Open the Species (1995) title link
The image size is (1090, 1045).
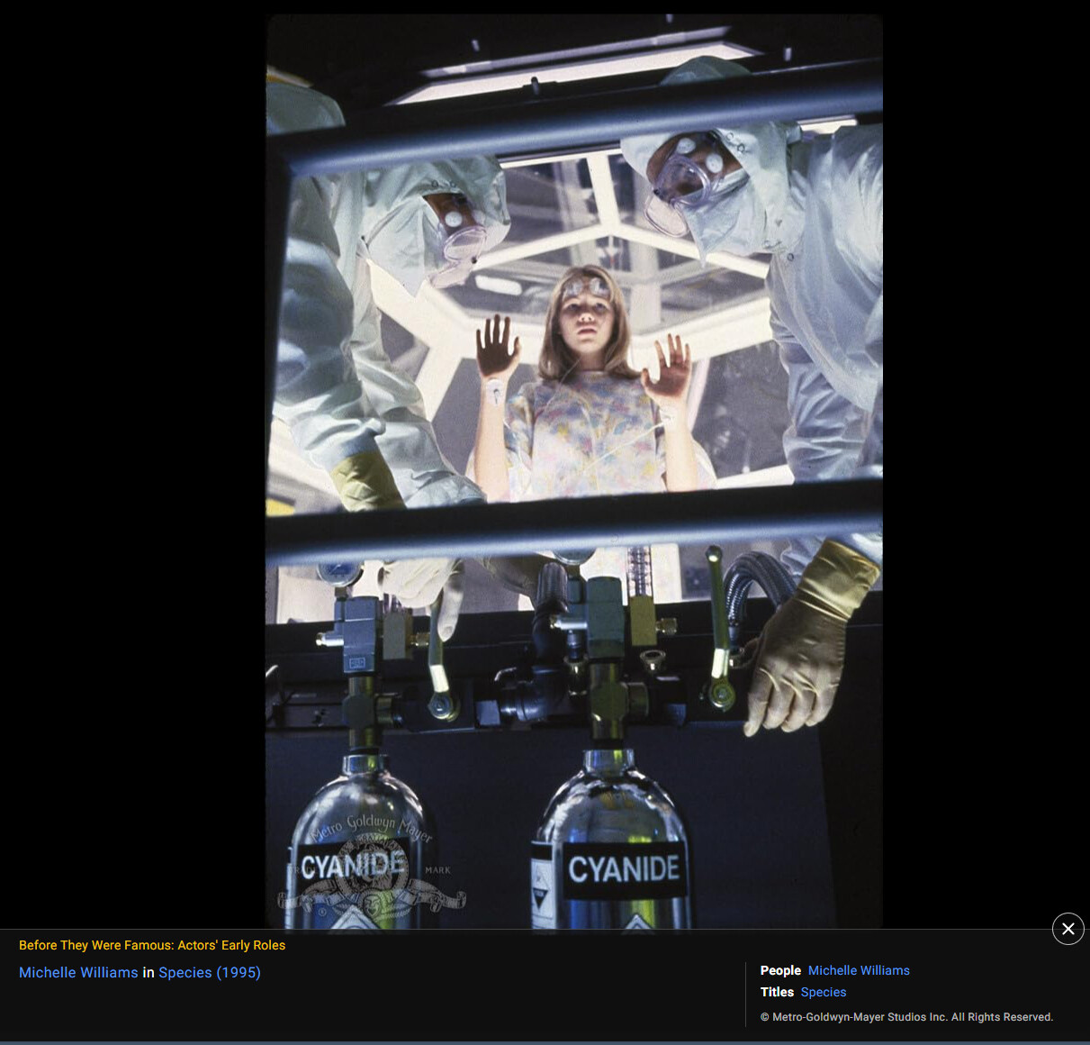tap(210, 972)
